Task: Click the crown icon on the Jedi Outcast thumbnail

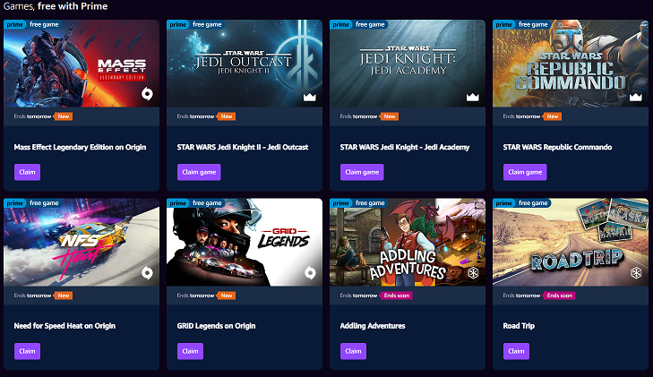Action: (x=309, y=97)
